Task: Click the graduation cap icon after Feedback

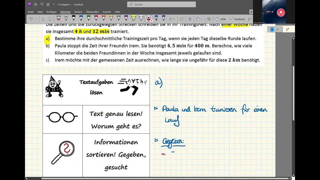Action: 249,19
